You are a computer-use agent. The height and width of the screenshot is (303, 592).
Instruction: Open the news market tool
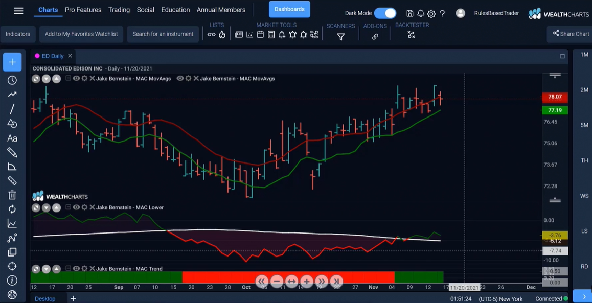[x=239, y=35]
